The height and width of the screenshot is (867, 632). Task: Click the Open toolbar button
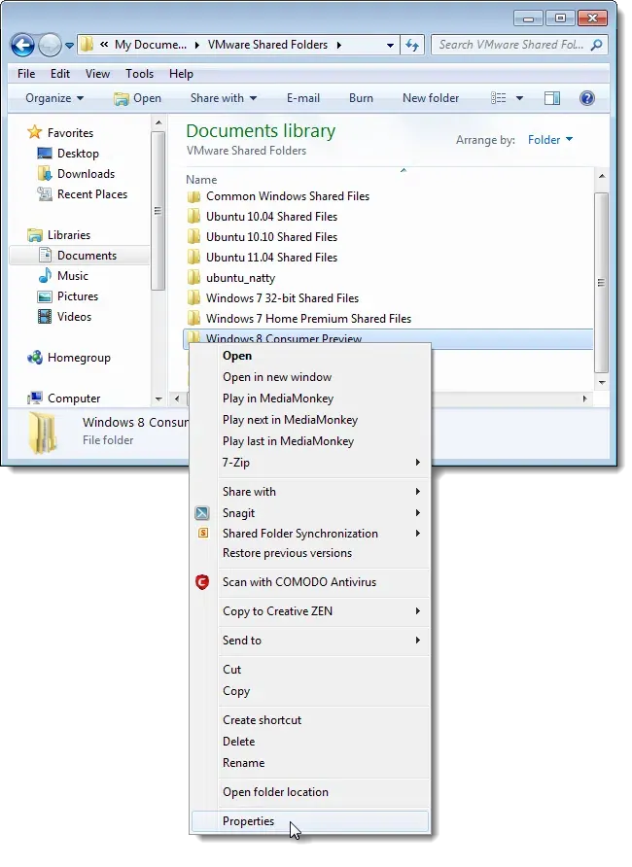tap(138, 98)
